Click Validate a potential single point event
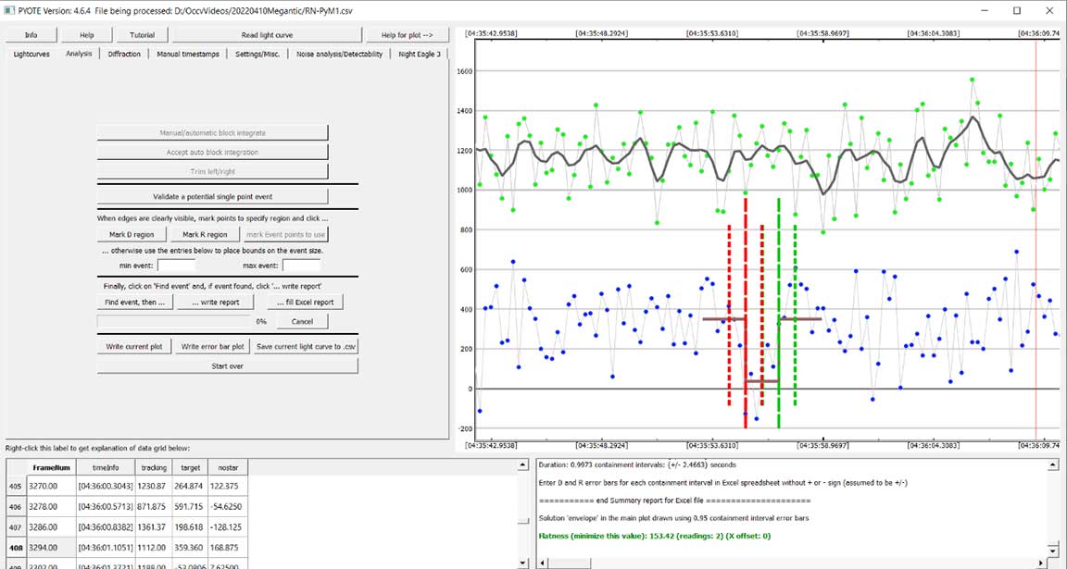The image size is (1067, 569). click(x=212, y=196)
